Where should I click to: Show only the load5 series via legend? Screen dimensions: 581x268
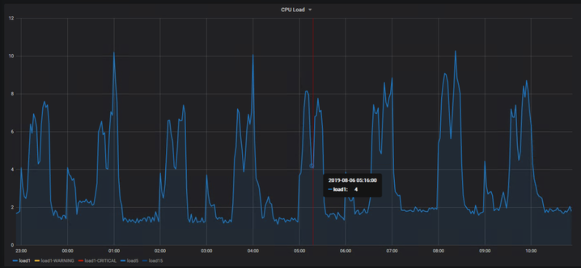[132, 261]
